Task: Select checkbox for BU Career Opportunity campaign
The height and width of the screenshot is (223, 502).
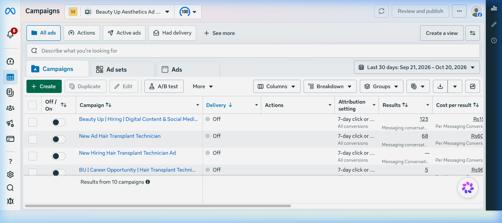Action: (33, 172)
